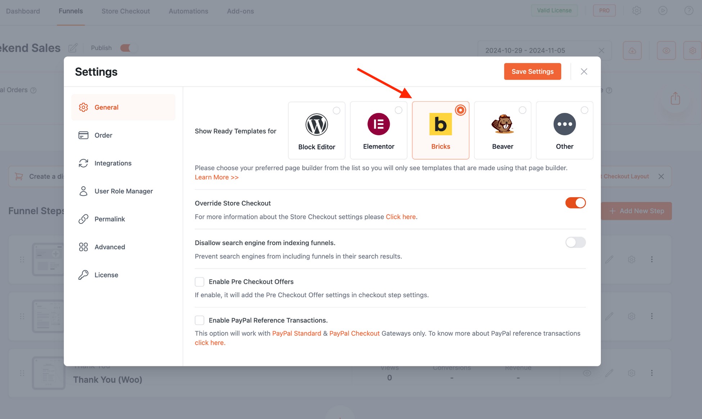Viewport: 702px width, 419px height.
Task: Enable Pre Checkout Offers checkbox
Action: click(x=199, y=281)
